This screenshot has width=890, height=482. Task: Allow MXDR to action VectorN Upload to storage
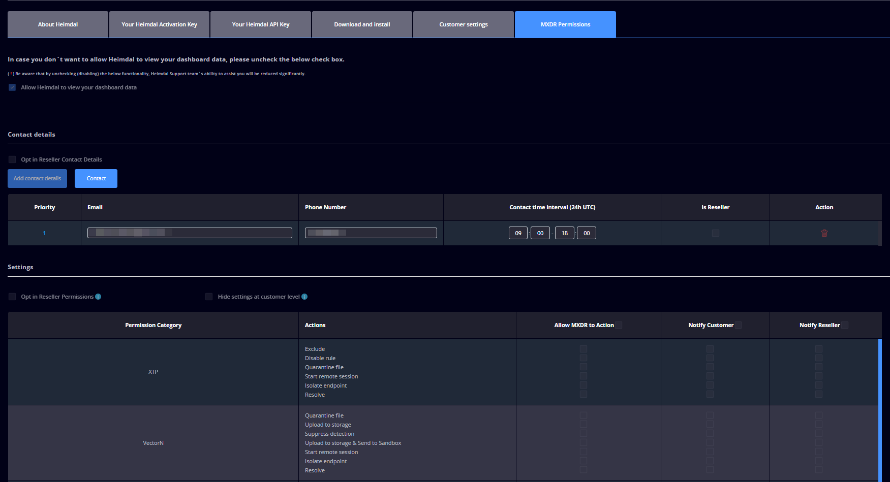[x=584, y=425]
